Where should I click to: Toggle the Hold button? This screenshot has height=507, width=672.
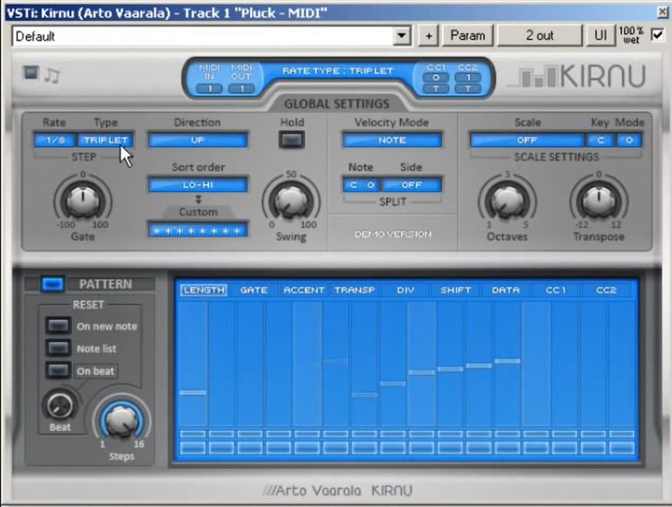coord(292,140)
